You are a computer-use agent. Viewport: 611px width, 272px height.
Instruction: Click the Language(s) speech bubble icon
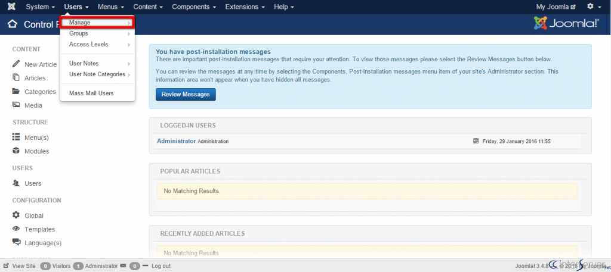(16, 242)
